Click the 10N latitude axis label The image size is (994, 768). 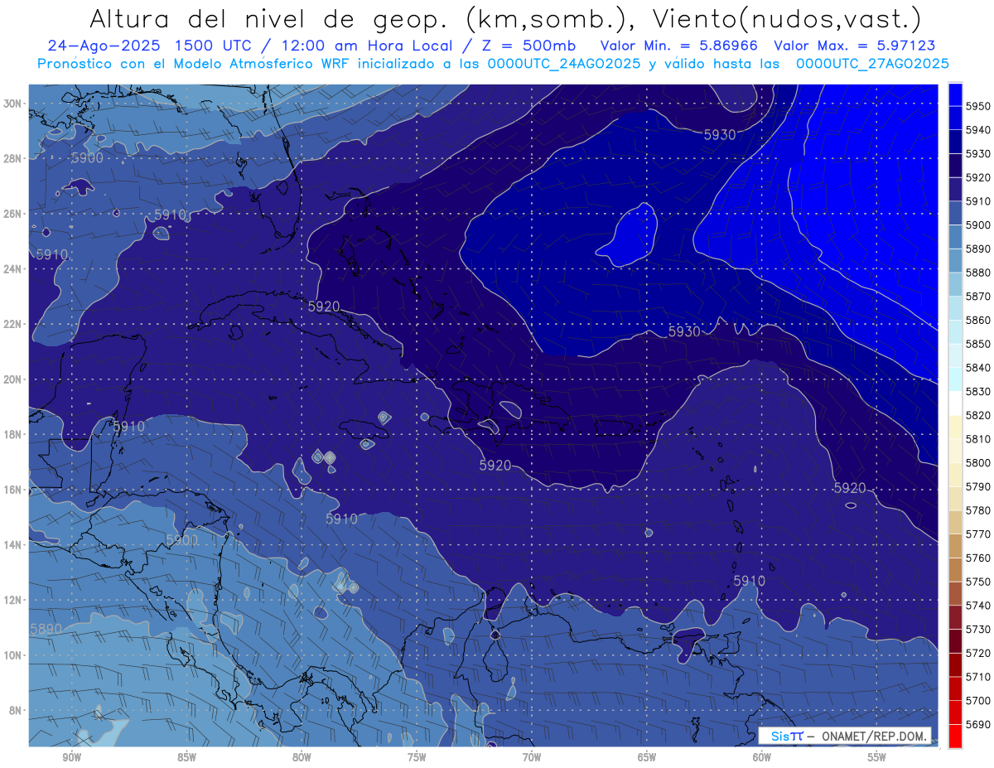click(x=12, y=654)
